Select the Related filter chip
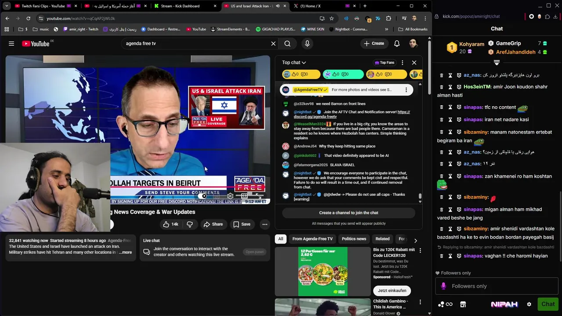Screen dimensions: 562x316 [382, 239]
